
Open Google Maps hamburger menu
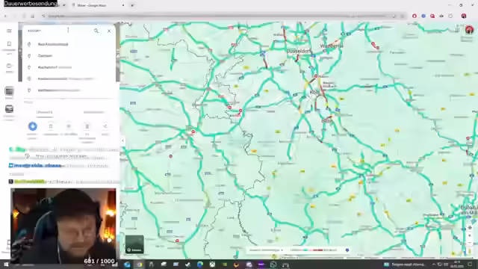coord(9,31)
